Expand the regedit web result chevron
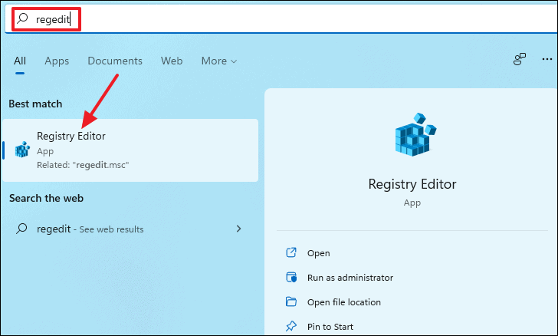This screenshot has height=336, width=558. [x=239, y=229]
